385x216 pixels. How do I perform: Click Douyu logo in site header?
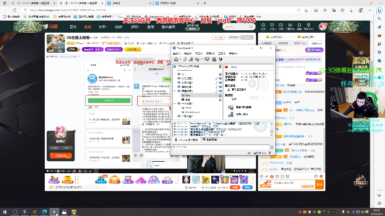51,27
